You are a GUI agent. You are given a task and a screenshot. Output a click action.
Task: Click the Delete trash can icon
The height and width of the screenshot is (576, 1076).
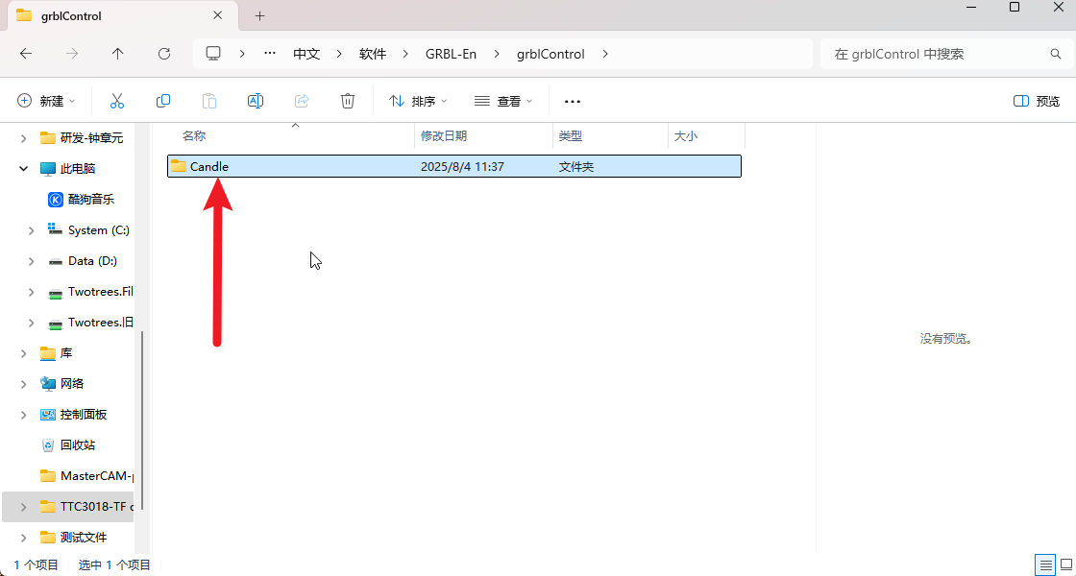point(348,101)
